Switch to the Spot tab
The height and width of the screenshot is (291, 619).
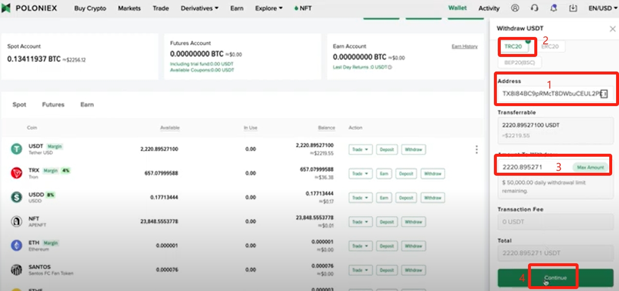pyautogui.click(x=19, y=105)
